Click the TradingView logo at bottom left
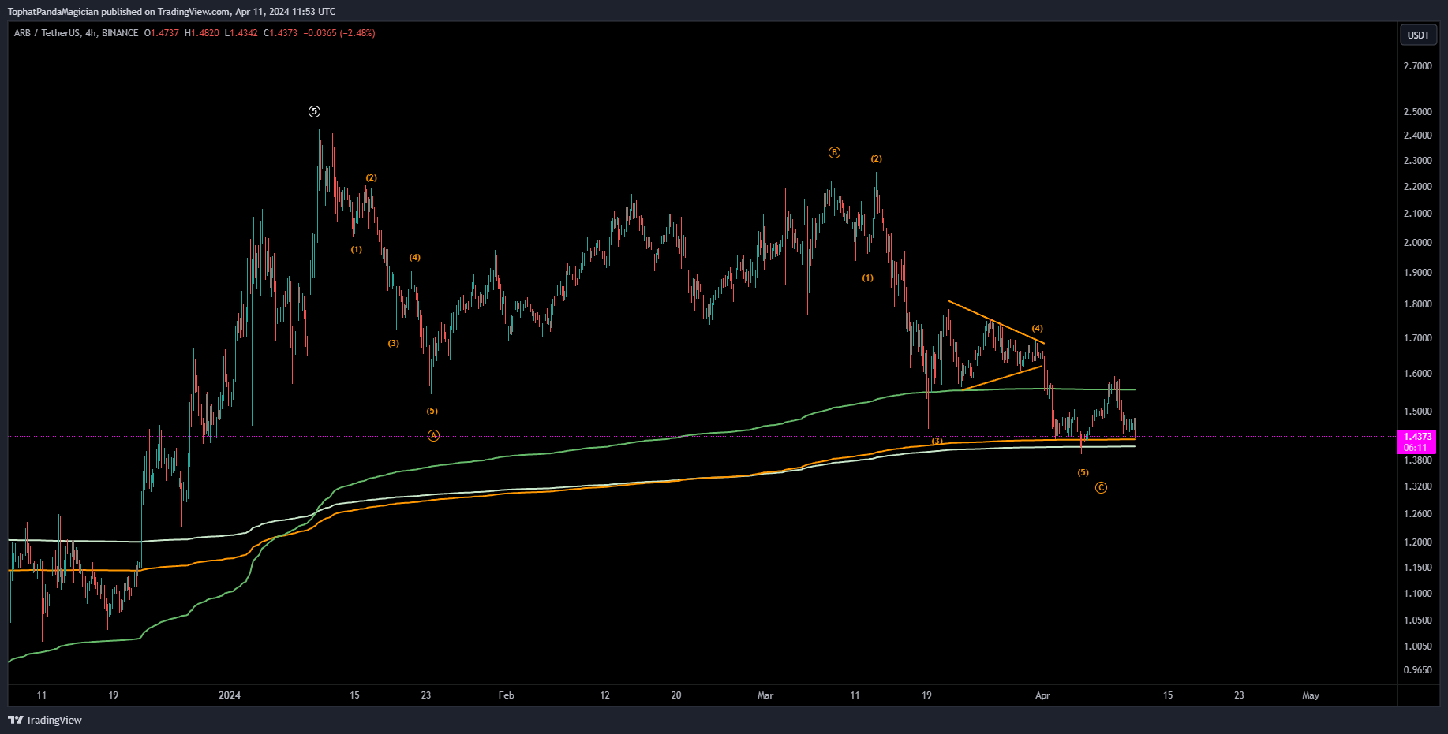1448x734 pixels. [x=45, y=720]
